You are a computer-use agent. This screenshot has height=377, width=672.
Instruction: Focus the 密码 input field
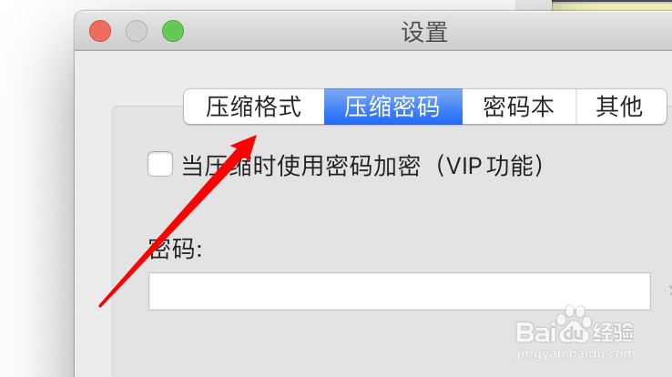pos(400,291)
